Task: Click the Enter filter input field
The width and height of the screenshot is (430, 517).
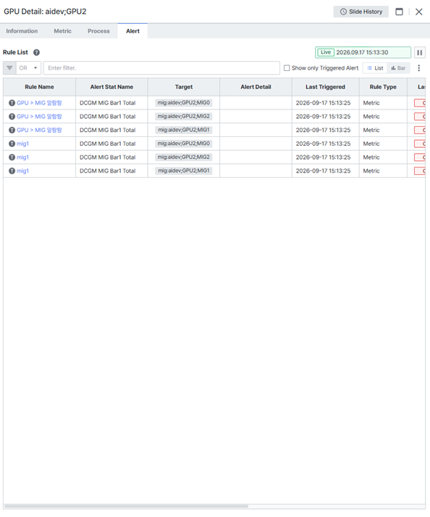Action: (x=161, y=68)
